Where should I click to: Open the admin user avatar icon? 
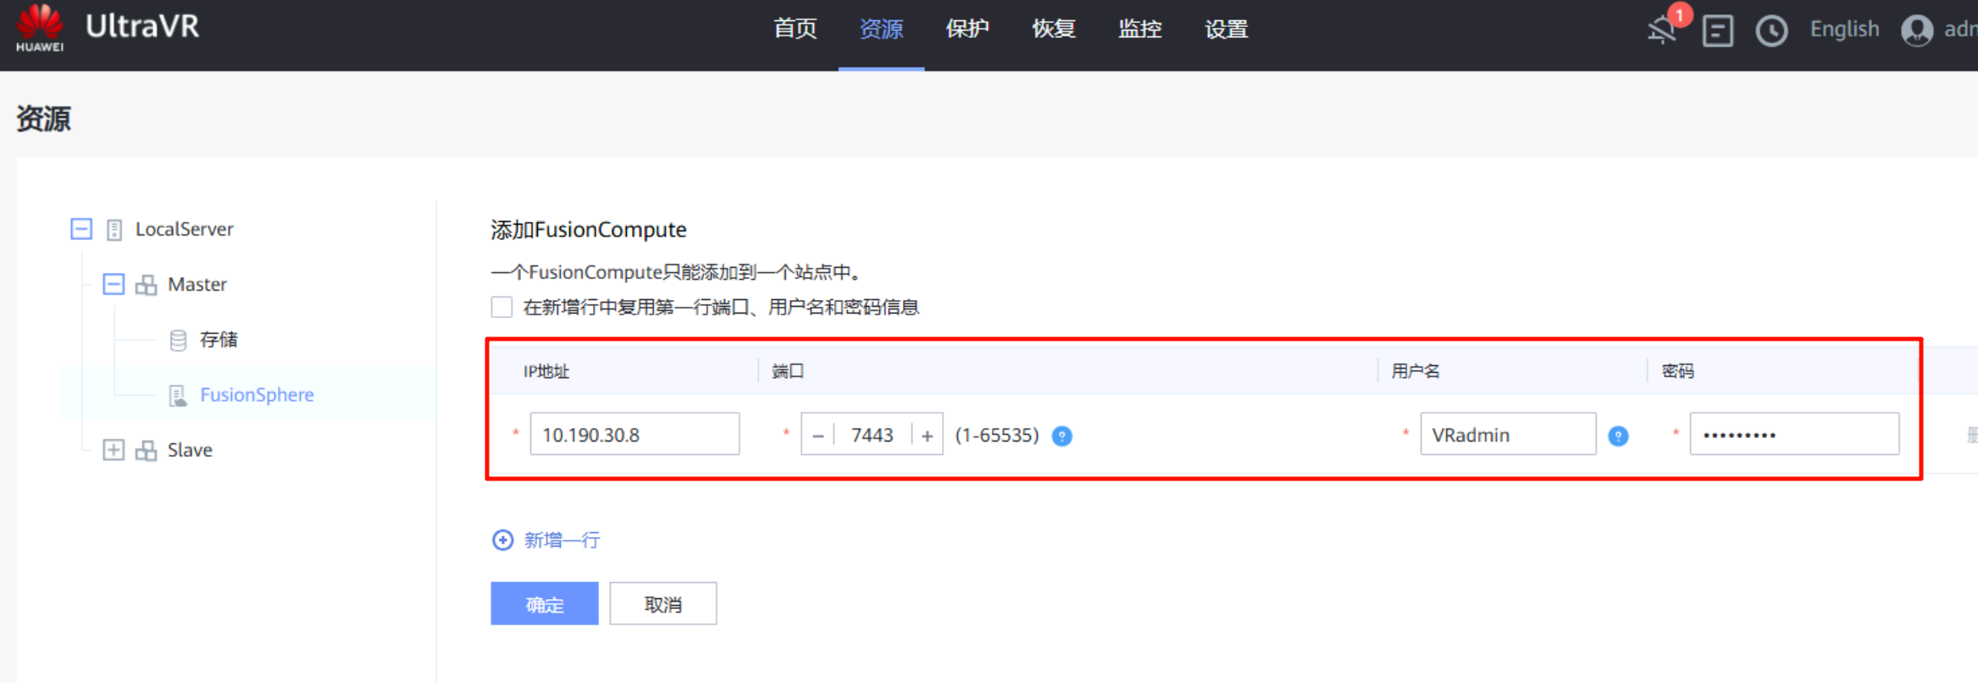tap(1917, 31)
